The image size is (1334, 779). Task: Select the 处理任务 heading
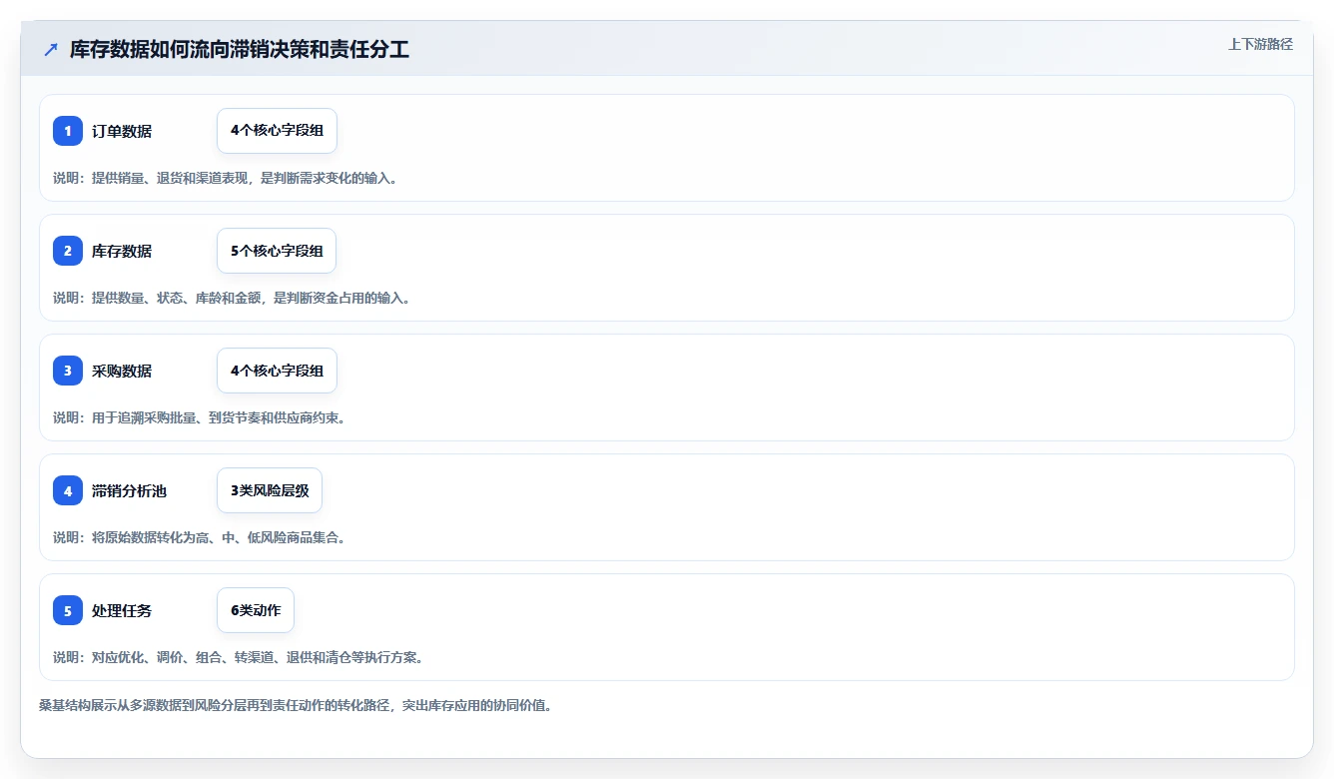coord(122,610)
